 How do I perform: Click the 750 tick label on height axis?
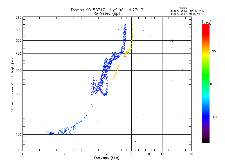pyautogui.click(x=19, y=18)
